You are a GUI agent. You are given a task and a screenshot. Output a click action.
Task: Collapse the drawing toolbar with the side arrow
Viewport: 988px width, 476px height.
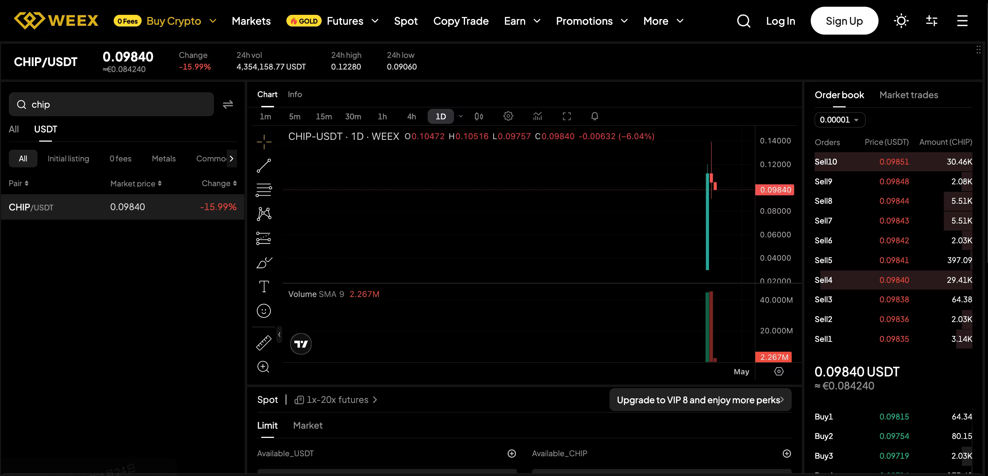pos(279,334)
